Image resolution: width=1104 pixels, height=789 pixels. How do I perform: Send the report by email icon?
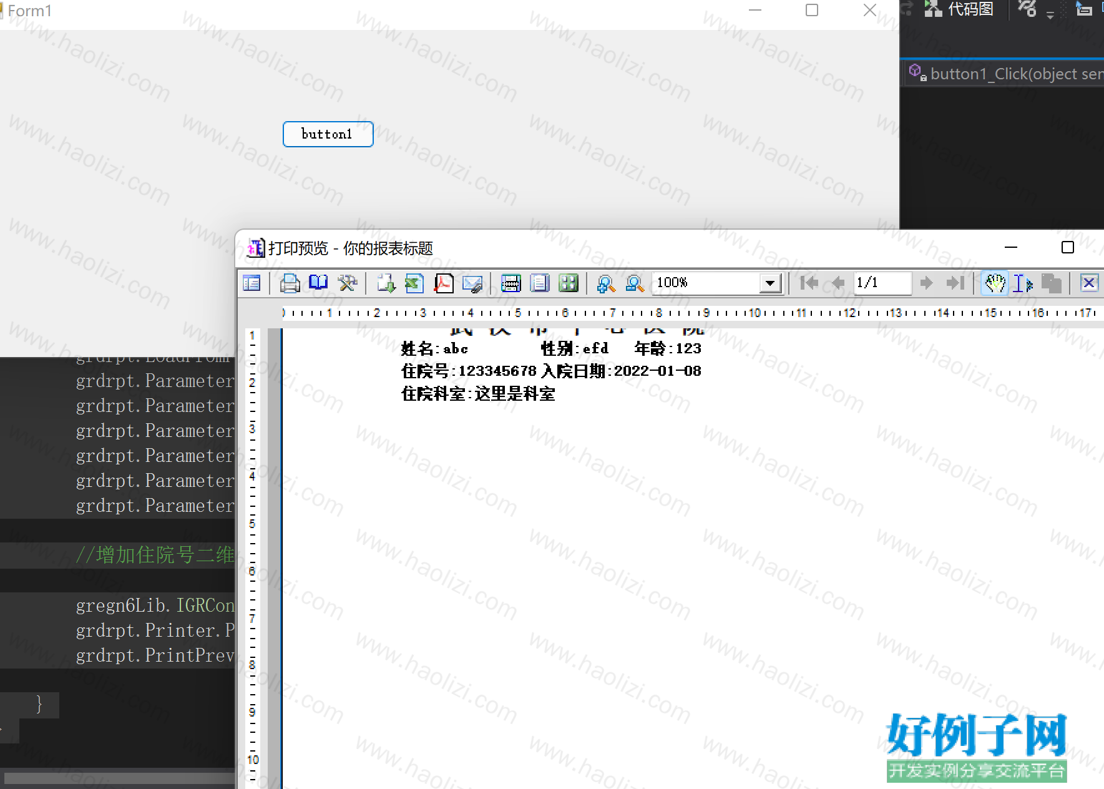[x=472, y=283]
